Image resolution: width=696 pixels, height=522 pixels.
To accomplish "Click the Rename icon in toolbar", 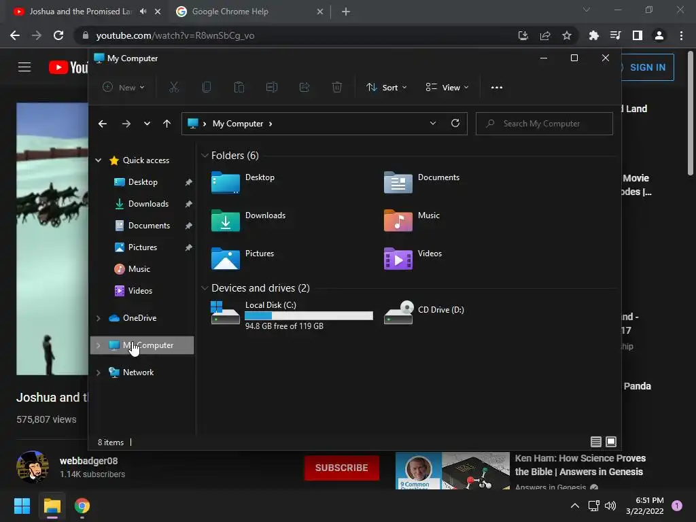I will 272,88.
